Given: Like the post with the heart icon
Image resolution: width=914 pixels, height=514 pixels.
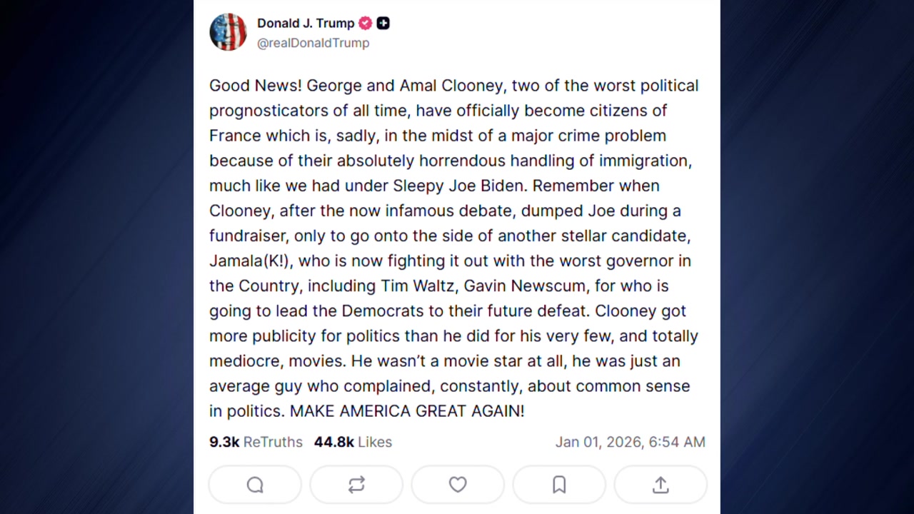Looking at the screenshot, I should click(458, 485).
